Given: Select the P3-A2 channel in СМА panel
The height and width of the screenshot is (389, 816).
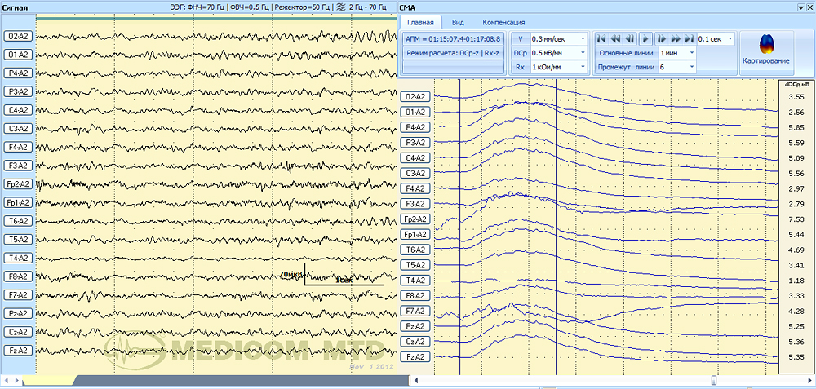Looking at the screenshot, I should (x=416, y=143).
